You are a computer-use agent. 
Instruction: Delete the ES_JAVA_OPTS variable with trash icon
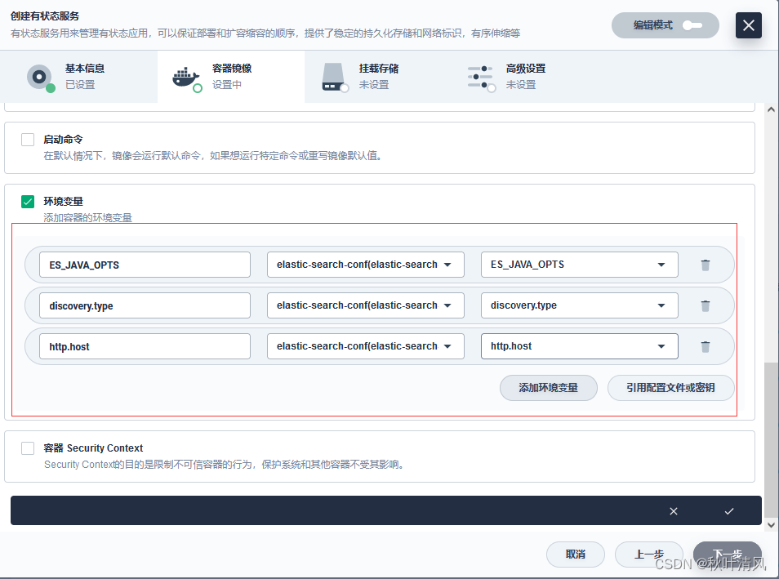tap(706, 264)
